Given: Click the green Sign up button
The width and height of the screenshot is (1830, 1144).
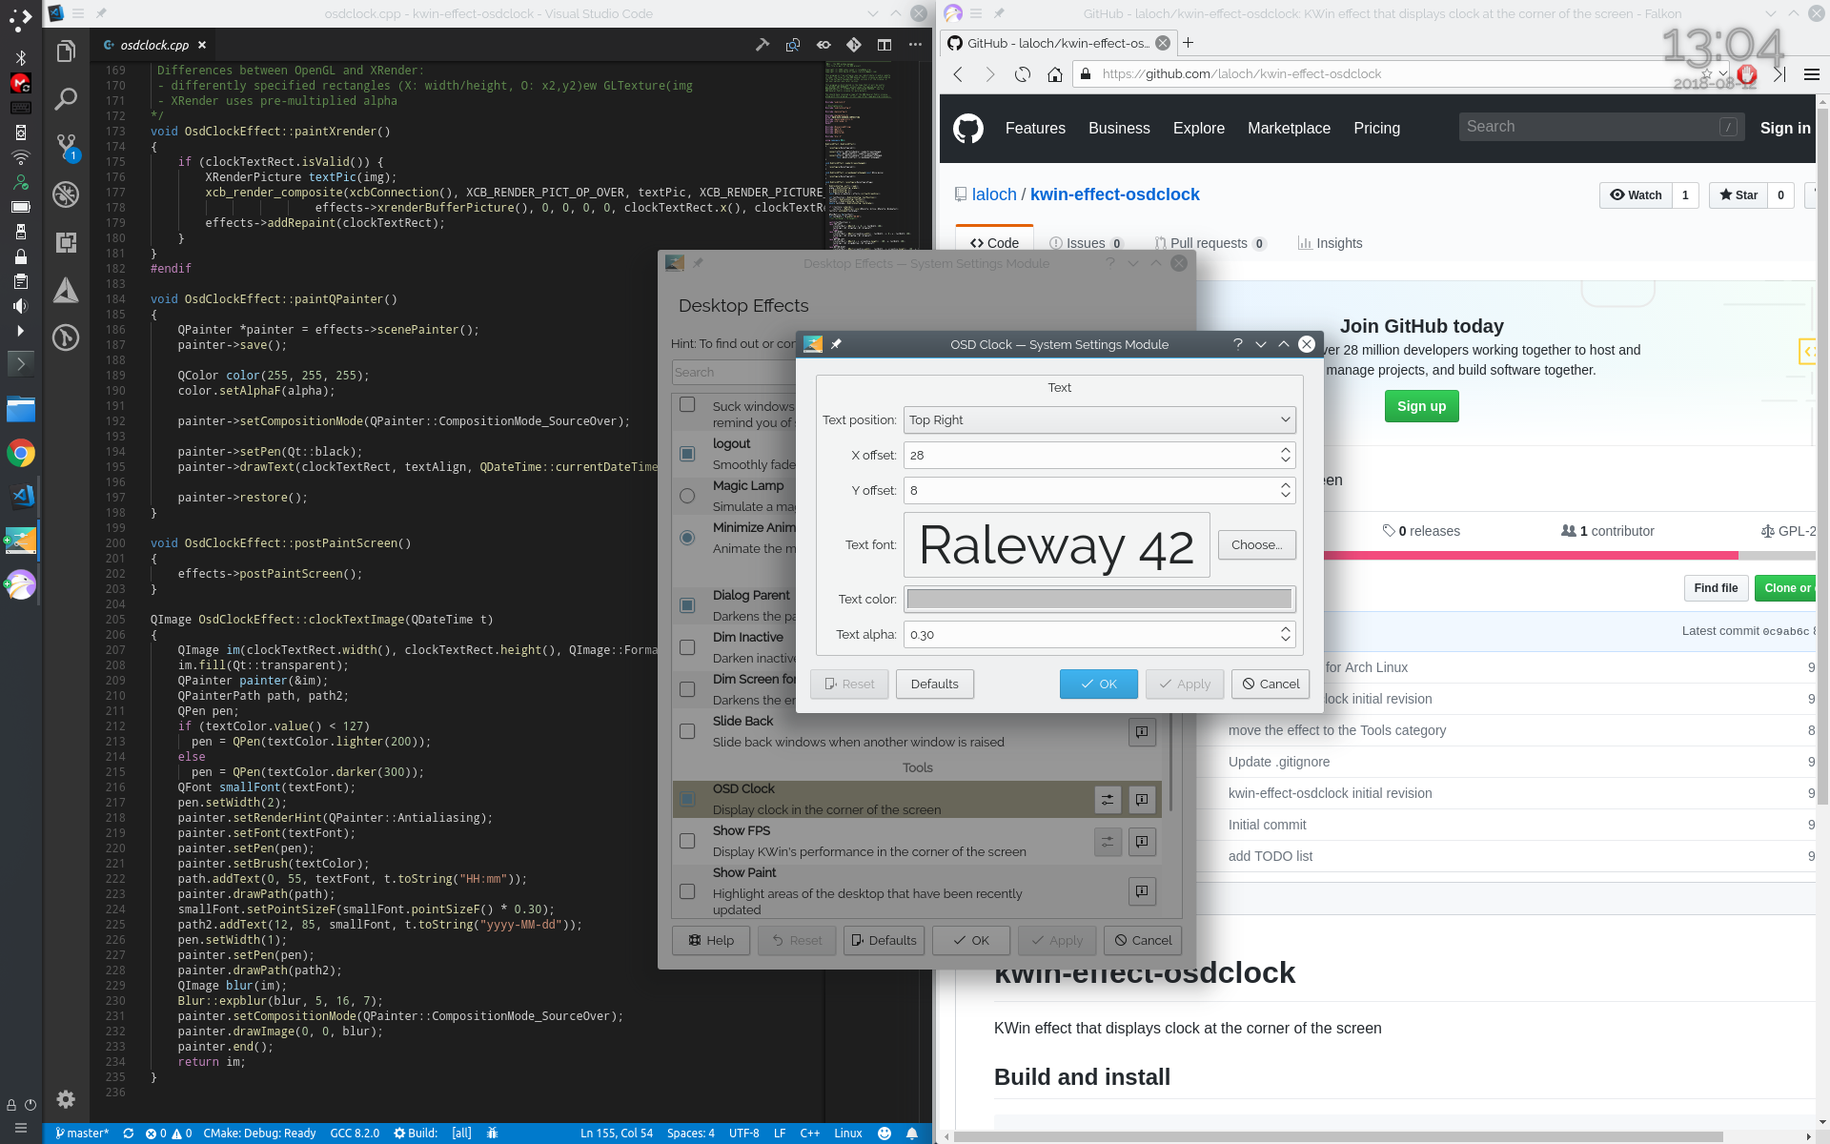Looking at the screenshot, I should click(x=1421, y=406).
